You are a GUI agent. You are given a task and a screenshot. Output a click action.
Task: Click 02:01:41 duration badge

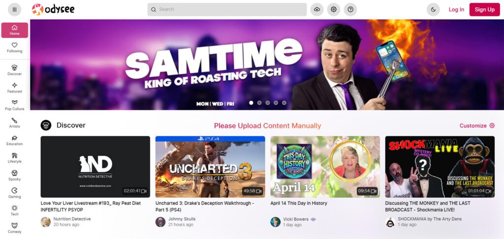click(x=135, y=191)
